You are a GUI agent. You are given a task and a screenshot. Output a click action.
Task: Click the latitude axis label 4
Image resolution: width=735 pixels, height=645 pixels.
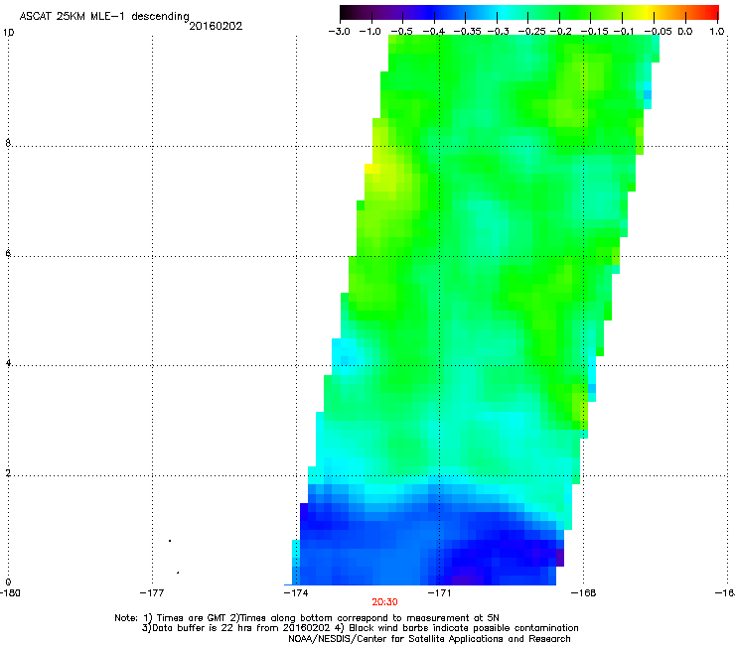pos(8,363)
